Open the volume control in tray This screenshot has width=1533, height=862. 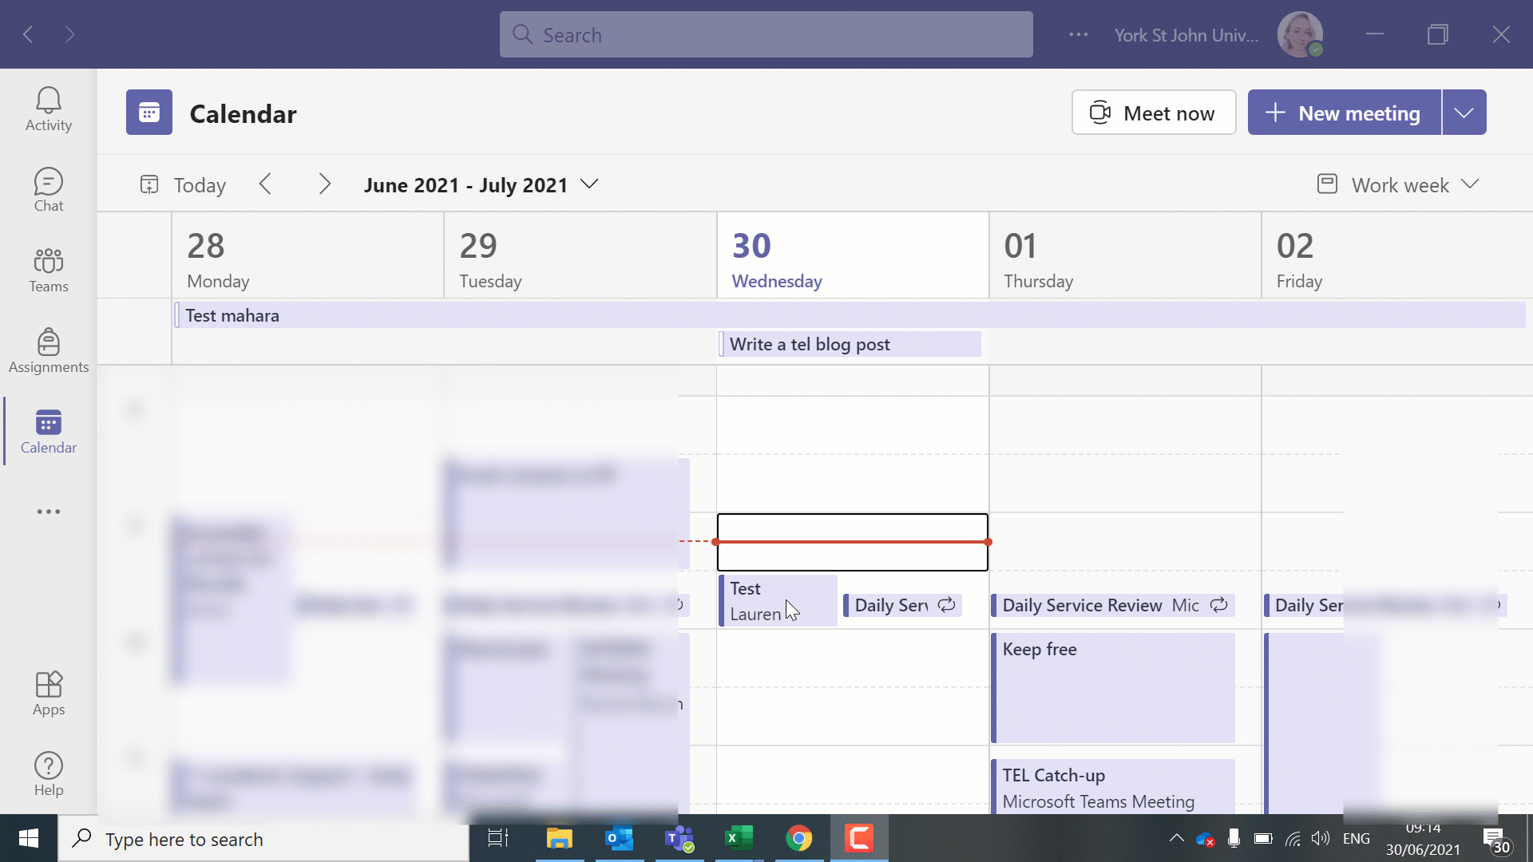pos(1321,838)
